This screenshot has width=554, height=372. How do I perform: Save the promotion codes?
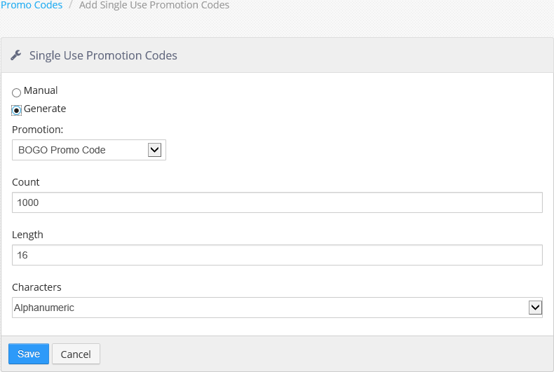click(29, 354)
